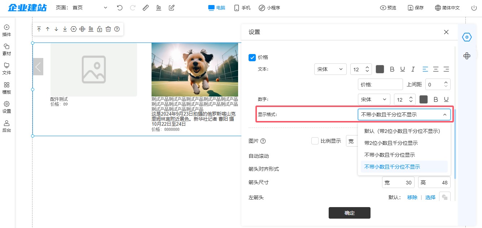Toggle bold for price text
The image size is (482, 228).
[x=392, y=69]
